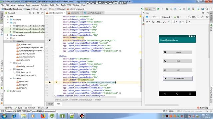The height and width of the screenshot is (119, 213).
Task: Click the Search Everywhere magnifier icon
Action: pyautogui.click(x=207, y=9)
